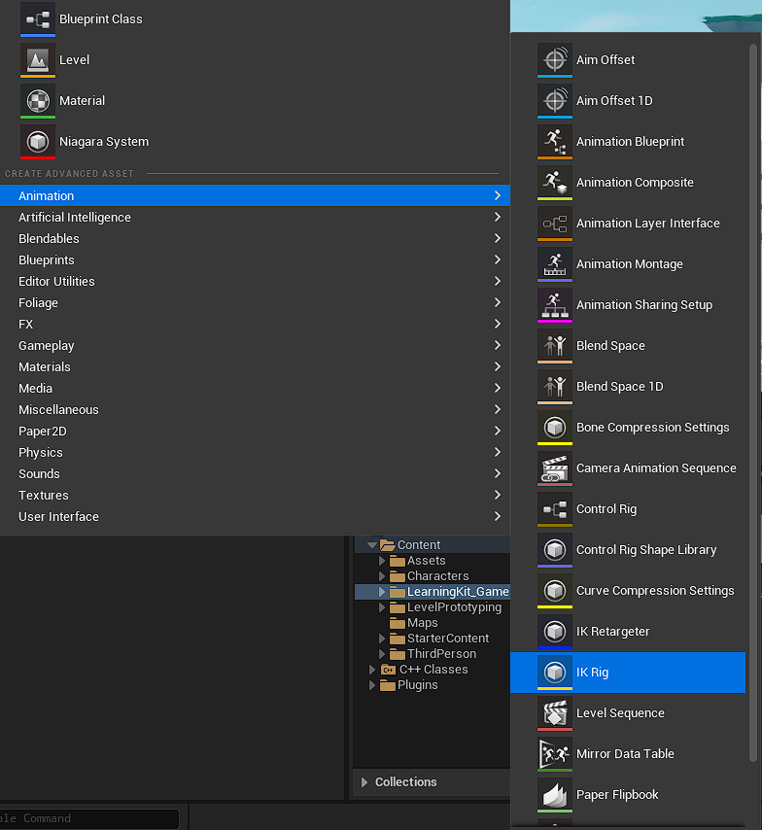Click the Animation Montage icon

(554, 263)
